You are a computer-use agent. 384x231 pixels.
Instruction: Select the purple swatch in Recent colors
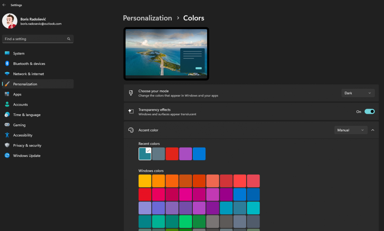[185, 154]
